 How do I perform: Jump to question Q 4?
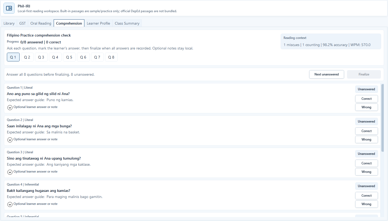(x=55, y=57)
